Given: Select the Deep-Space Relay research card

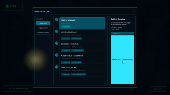Looking at the screenshot, I should [82, 71].
